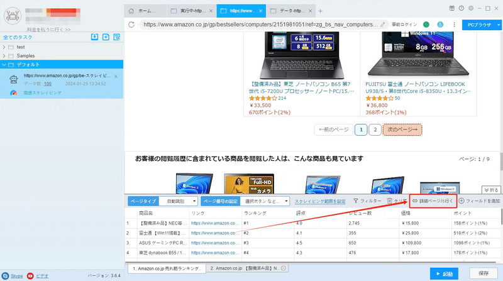Click フィールドを追加 plus button
Screen dimensions: 503x281
(479, 201)
